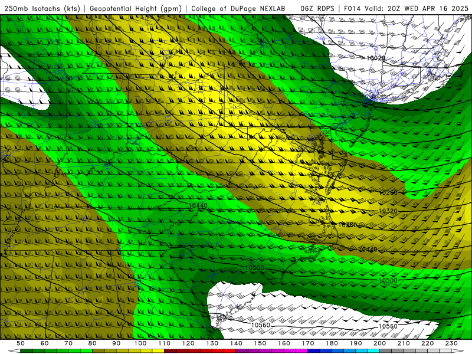
Task: Click the 10260 height contour label
Action: [388, 193]
